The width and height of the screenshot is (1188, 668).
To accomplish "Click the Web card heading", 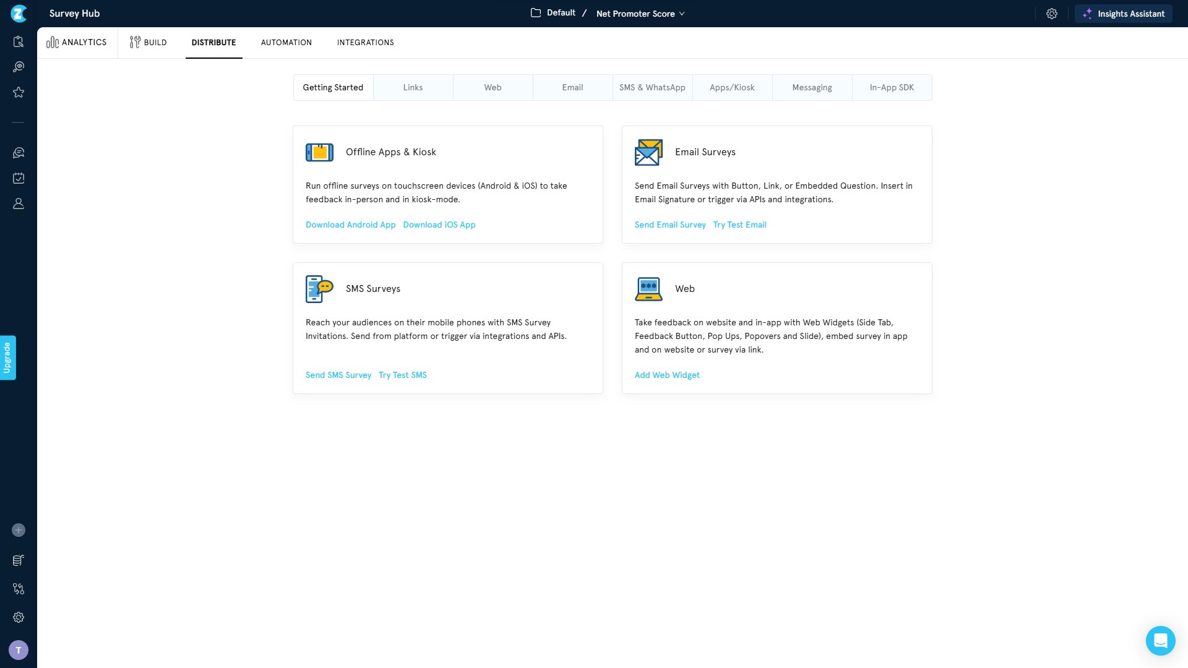I will 684,289.
